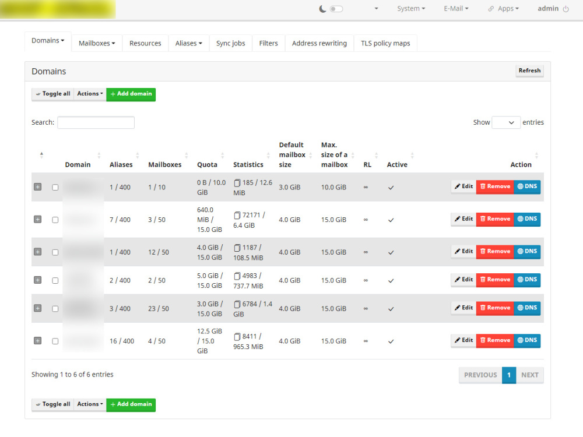
Task: Expand the Mailboxes dropdown tab
Action: 96,43
